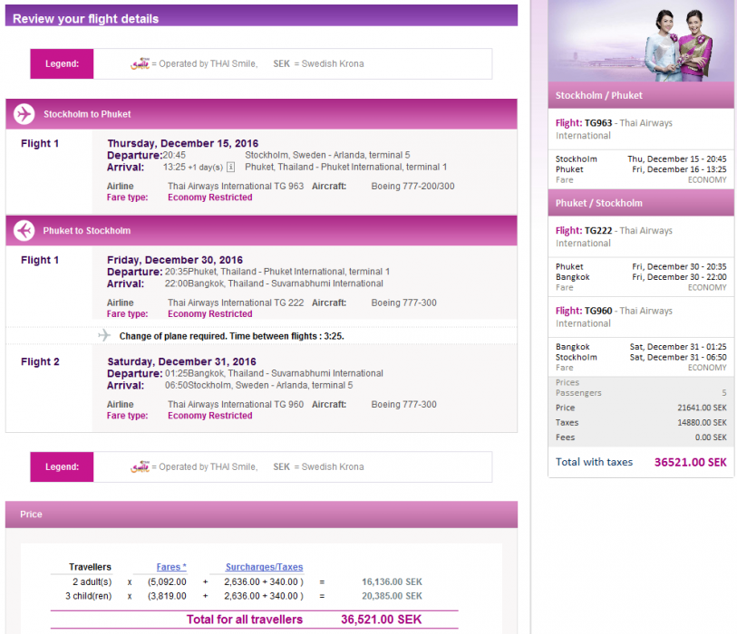737x634 pixels.
Task: Click the departure text "01:25 Bangkok, Thailand - Suvarnabhumi International"
Action: [x=274, y=373]
